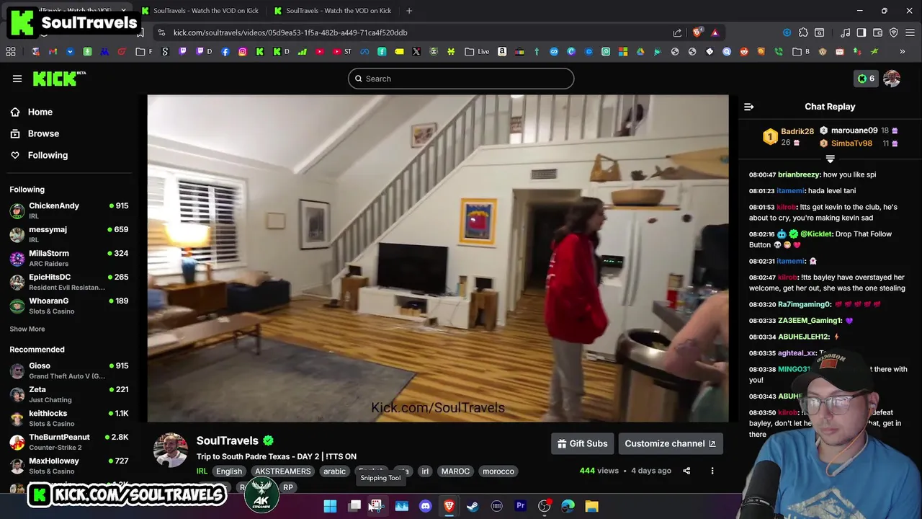Click the Gift Subs button
The width and height of the screenshot is (922, 519).
pyautogui.click(x=582, y=443)
